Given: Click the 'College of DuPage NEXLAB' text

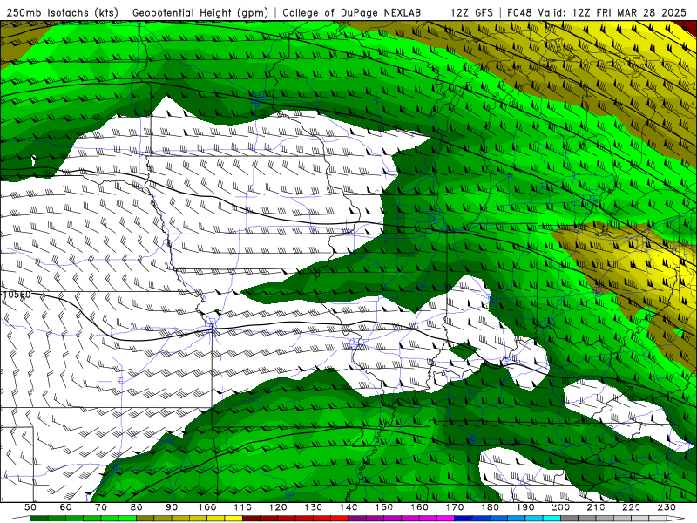Looking at the screenshot, I should coord(352,13).
